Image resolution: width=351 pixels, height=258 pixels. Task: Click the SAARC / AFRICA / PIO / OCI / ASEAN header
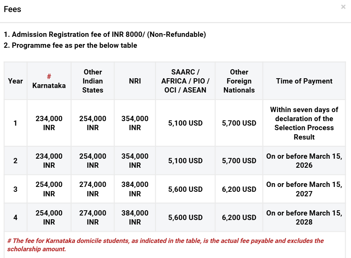pyautogui.click(x=185, y=81)
